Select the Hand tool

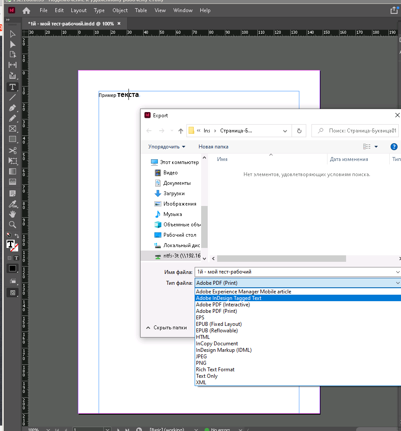[13, 214]
